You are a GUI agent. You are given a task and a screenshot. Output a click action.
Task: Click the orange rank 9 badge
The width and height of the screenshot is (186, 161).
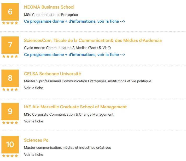pyautogui.click(x=10, y=112)
